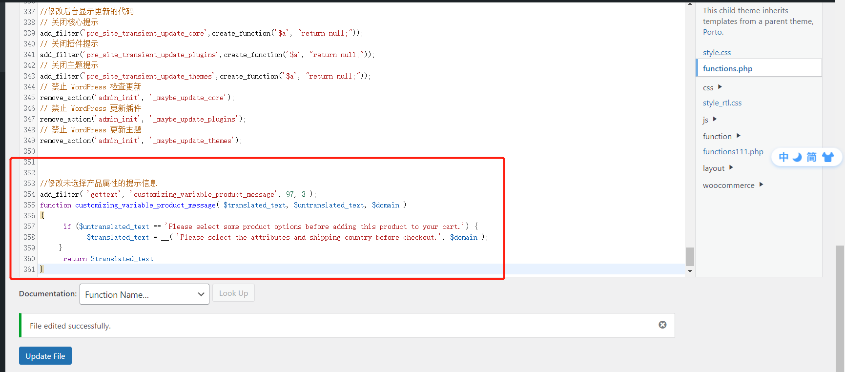845x372 pixels.
Task: Click the editor scroll down arrow
Action: coord(690,271)
